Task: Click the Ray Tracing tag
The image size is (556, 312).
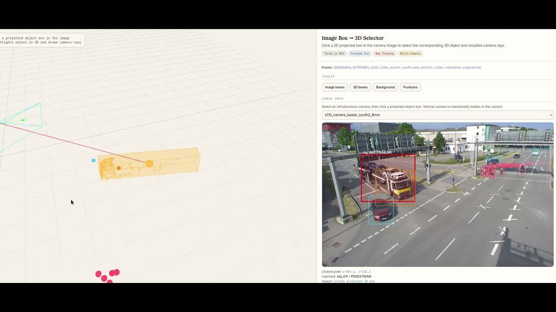Action: (x=384, y=54)
